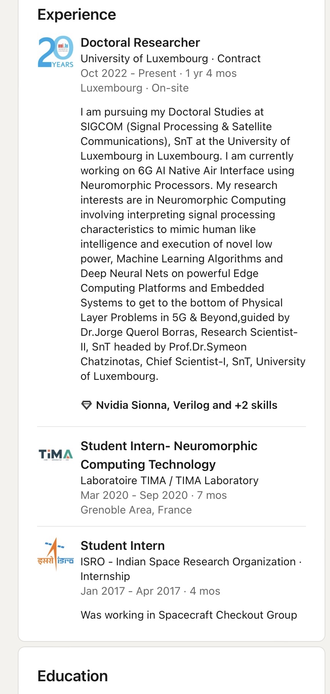Tap ISRO - Indian Space Research Organization text
Viewport: 330px width, 694px height.
188,562
